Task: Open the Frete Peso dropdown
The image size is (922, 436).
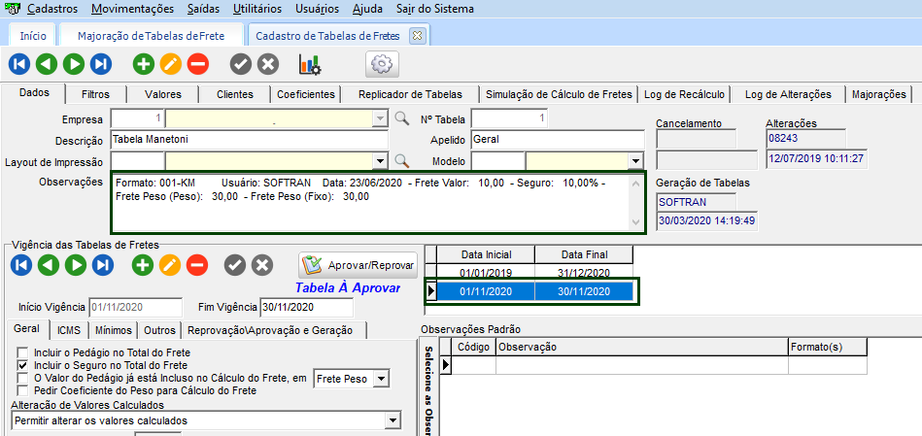Action: pos(381,378)
